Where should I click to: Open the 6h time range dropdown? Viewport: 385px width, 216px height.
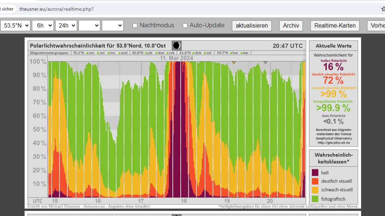(43, 25)
